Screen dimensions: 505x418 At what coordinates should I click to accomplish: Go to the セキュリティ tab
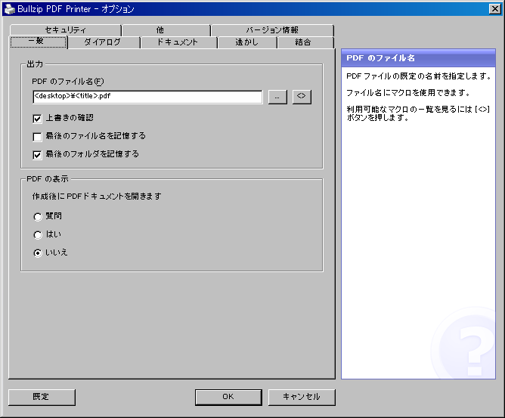click(66, 30)
